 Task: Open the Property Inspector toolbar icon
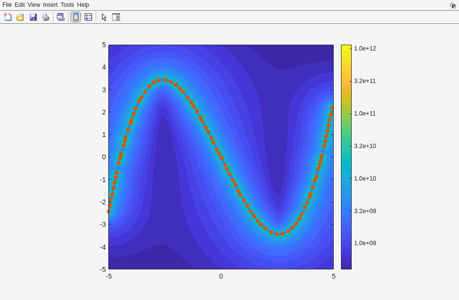pyautogui.click(x=116, y=17)
